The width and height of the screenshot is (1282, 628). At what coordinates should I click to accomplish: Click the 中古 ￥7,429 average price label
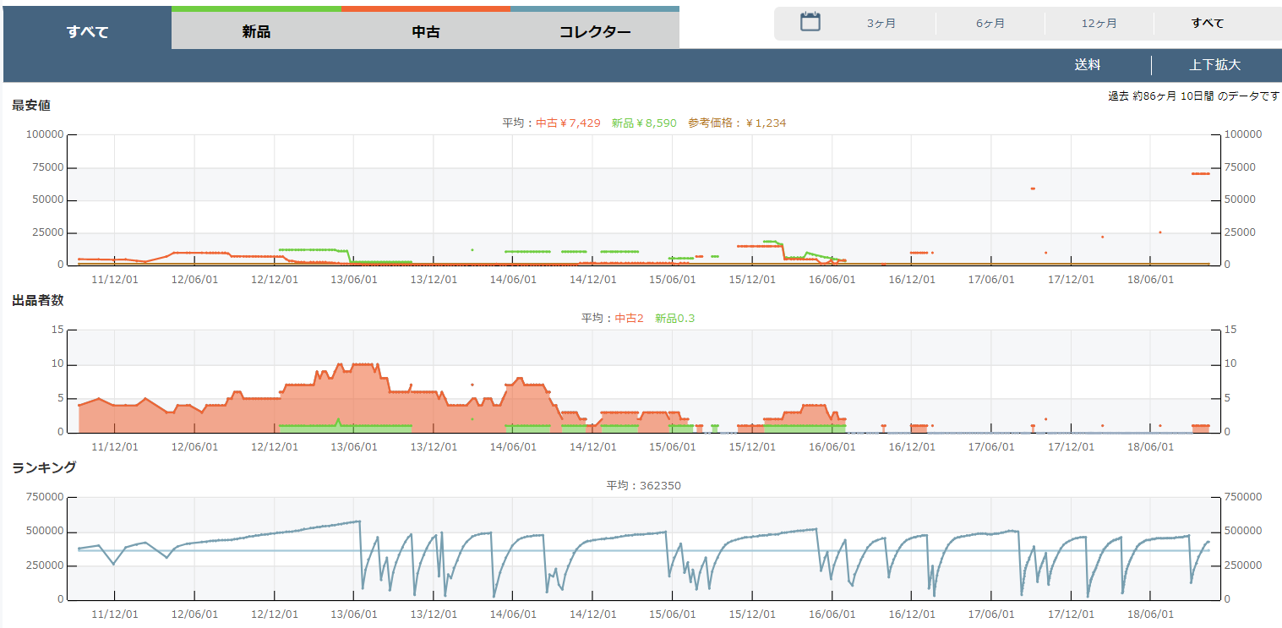pyautogui.click(x=568, y=123)
